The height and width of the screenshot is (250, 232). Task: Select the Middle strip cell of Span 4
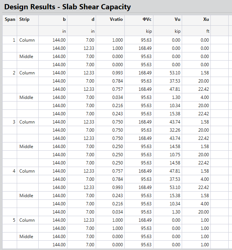pos(26,196)
